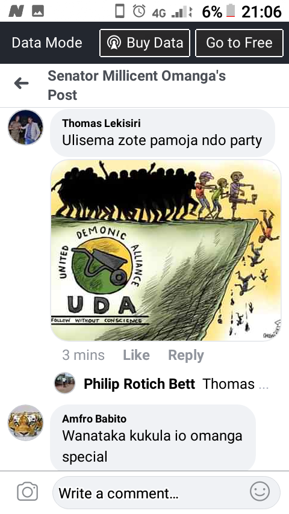
Task: Click the Buy Data button
Action: (x=144, y=43)
